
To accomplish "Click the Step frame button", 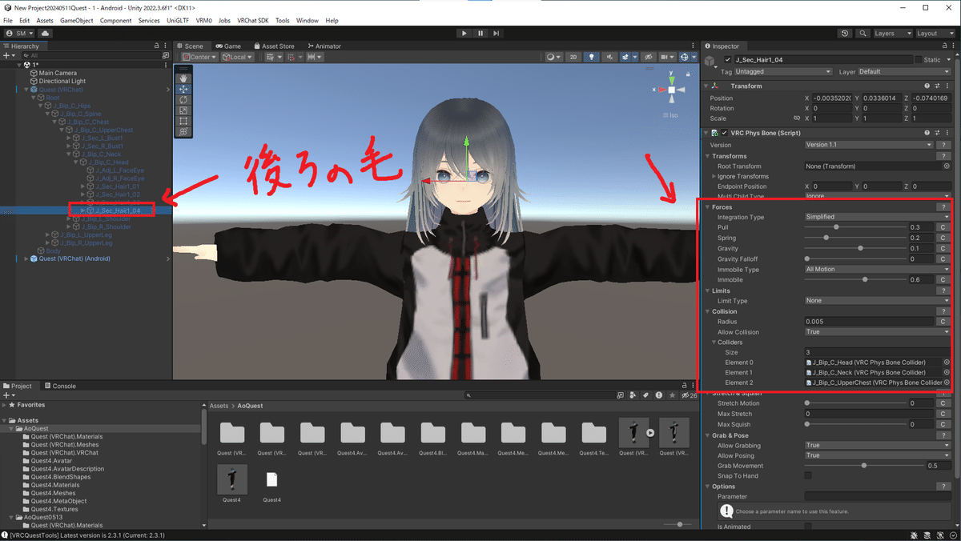I will (x=497, y=34).
